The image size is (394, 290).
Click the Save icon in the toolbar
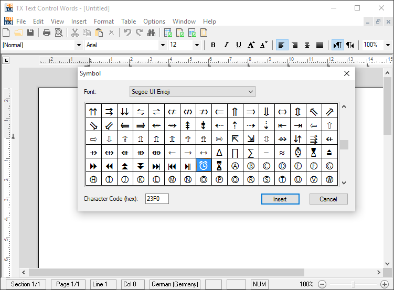pos(30,33)
